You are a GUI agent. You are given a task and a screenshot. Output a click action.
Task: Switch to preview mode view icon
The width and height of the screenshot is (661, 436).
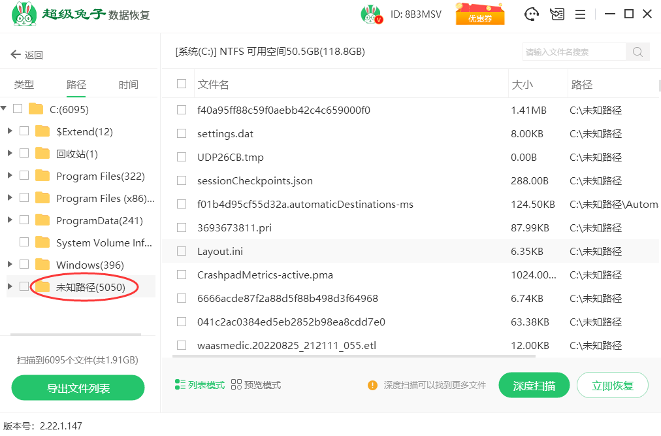click(236, 385)
